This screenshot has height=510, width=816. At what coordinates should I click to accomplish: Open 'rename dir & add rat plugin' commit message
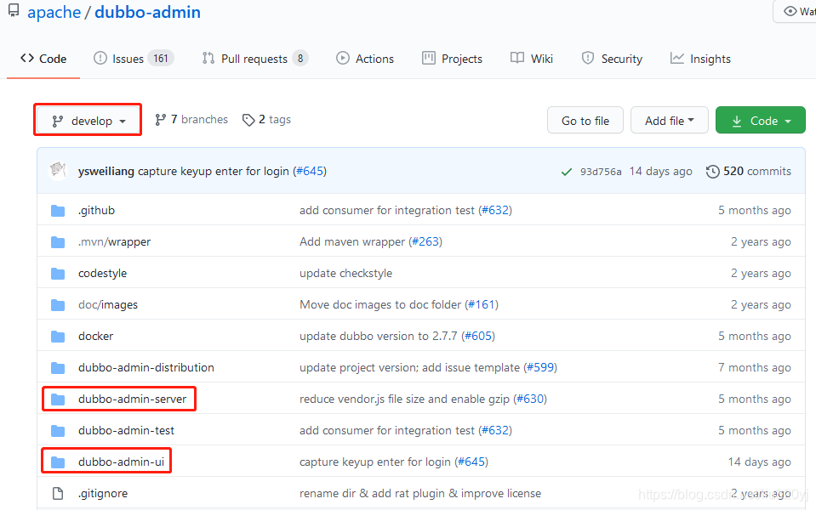(420, 493)
